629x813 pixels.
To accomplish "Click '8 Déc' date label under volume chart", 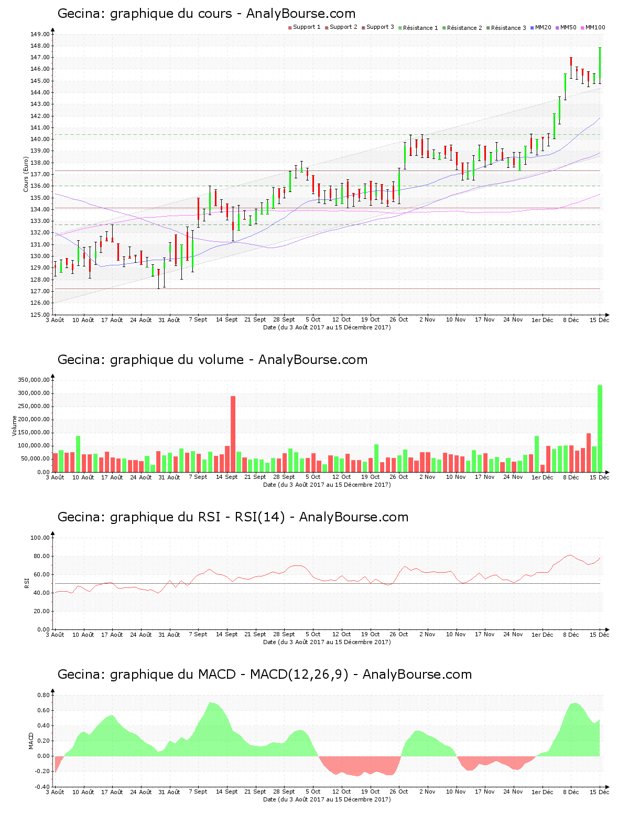I will (571, 477).
